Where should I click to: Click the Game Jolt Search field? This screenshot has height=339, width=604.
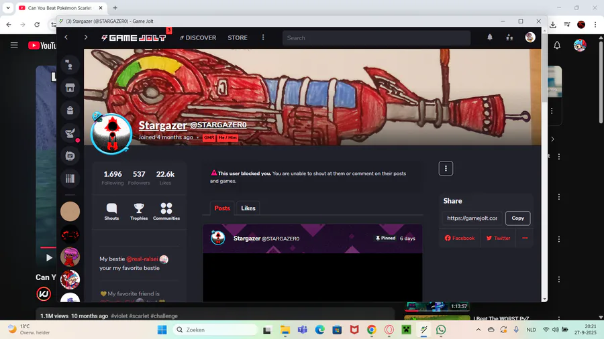pyautogui.click(x=376, y=38)
